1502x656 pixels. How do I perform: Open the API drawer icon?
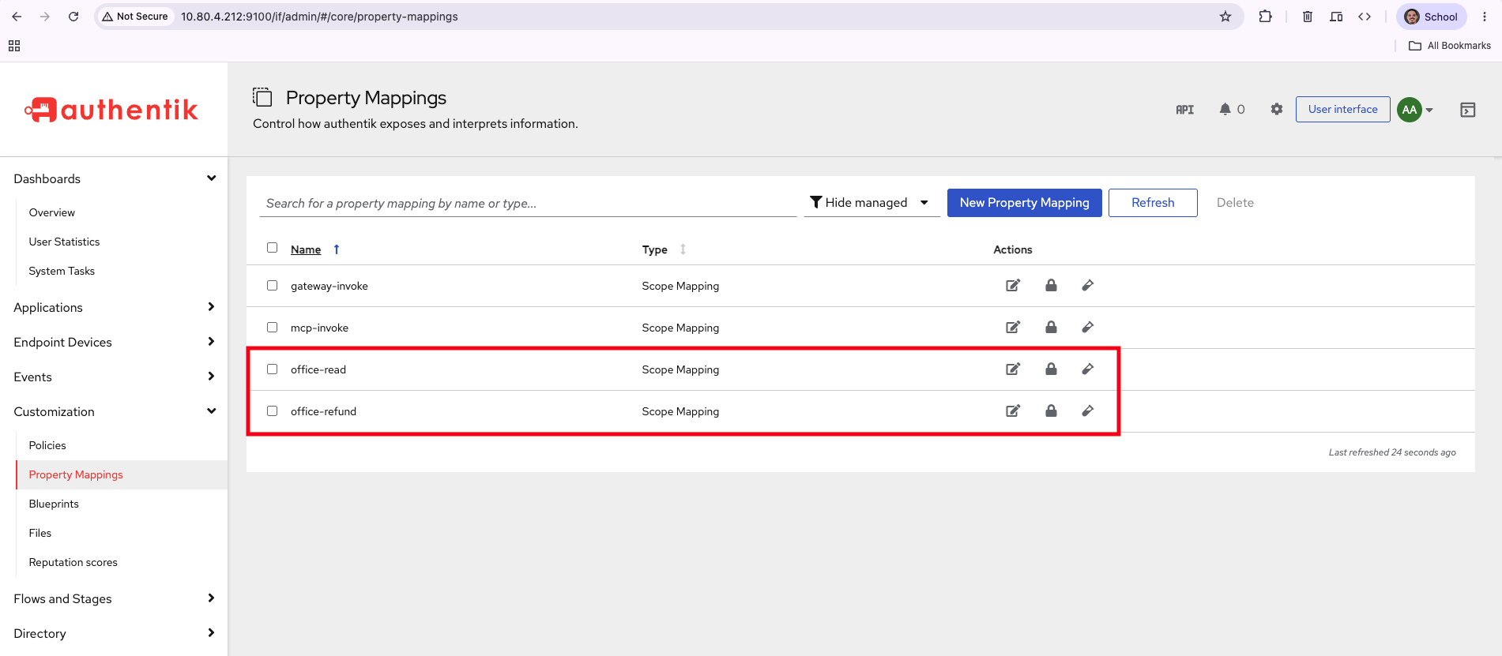[x=1184, y=110]
